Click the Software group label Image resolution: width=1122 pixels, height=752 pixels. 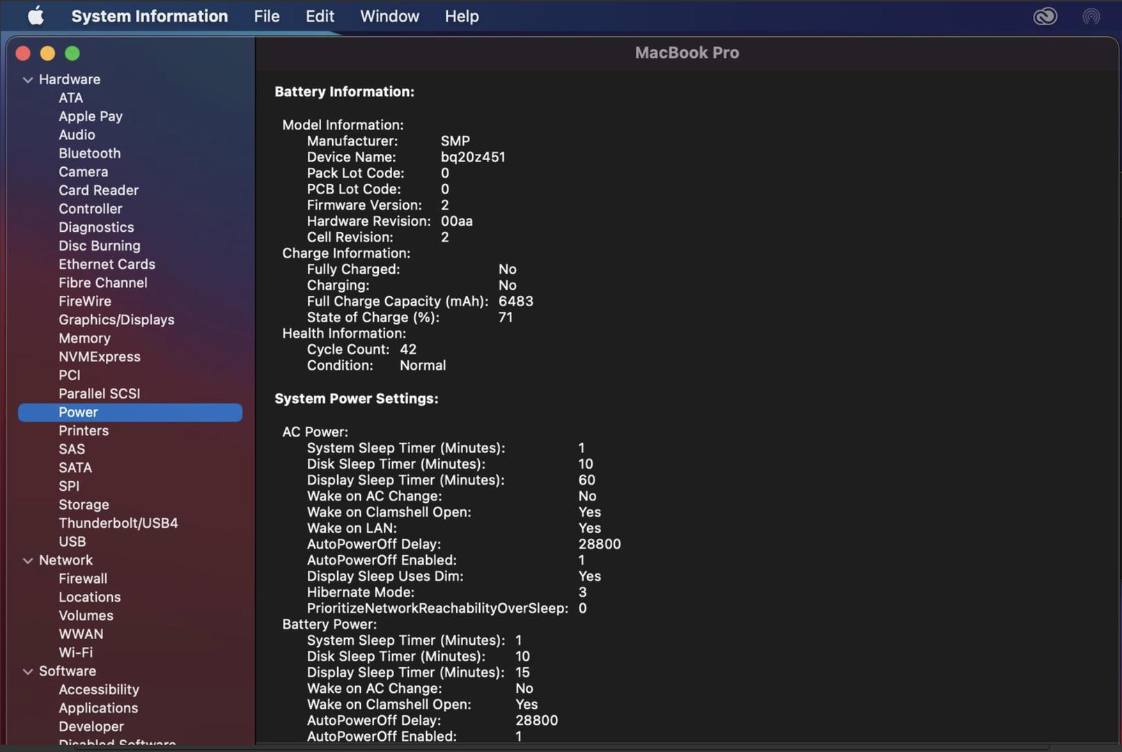pyautogui.click(x=68, y=671)
